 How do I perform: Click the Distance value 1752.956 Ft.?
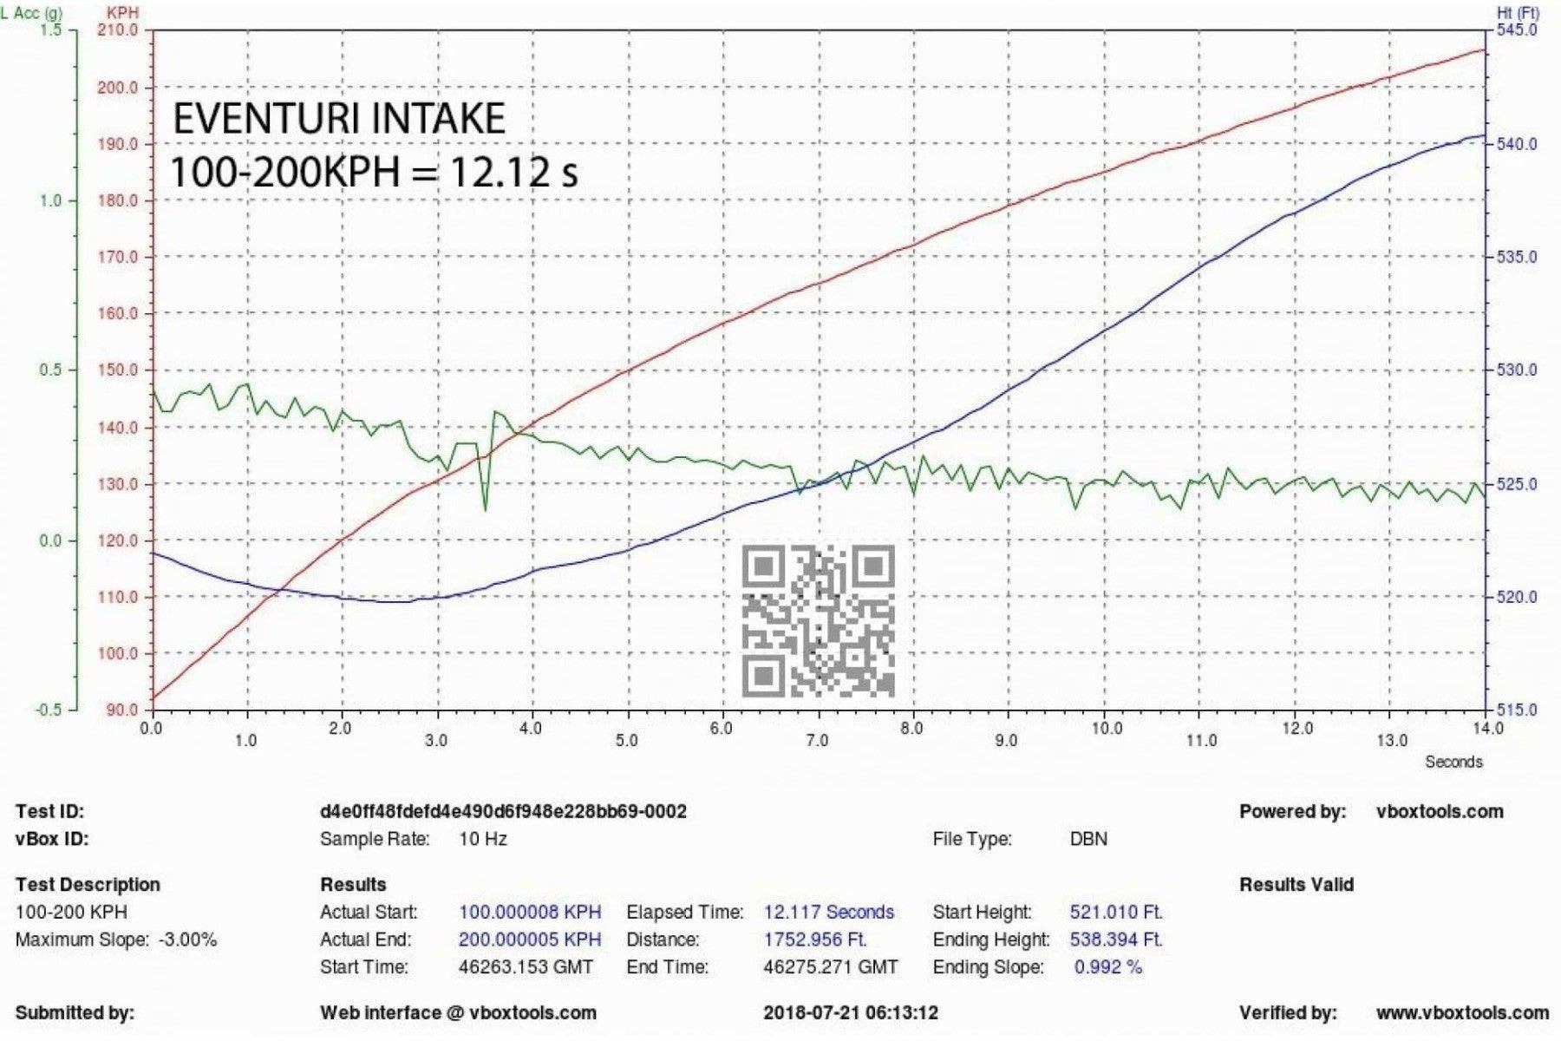[x=815, y=940]
